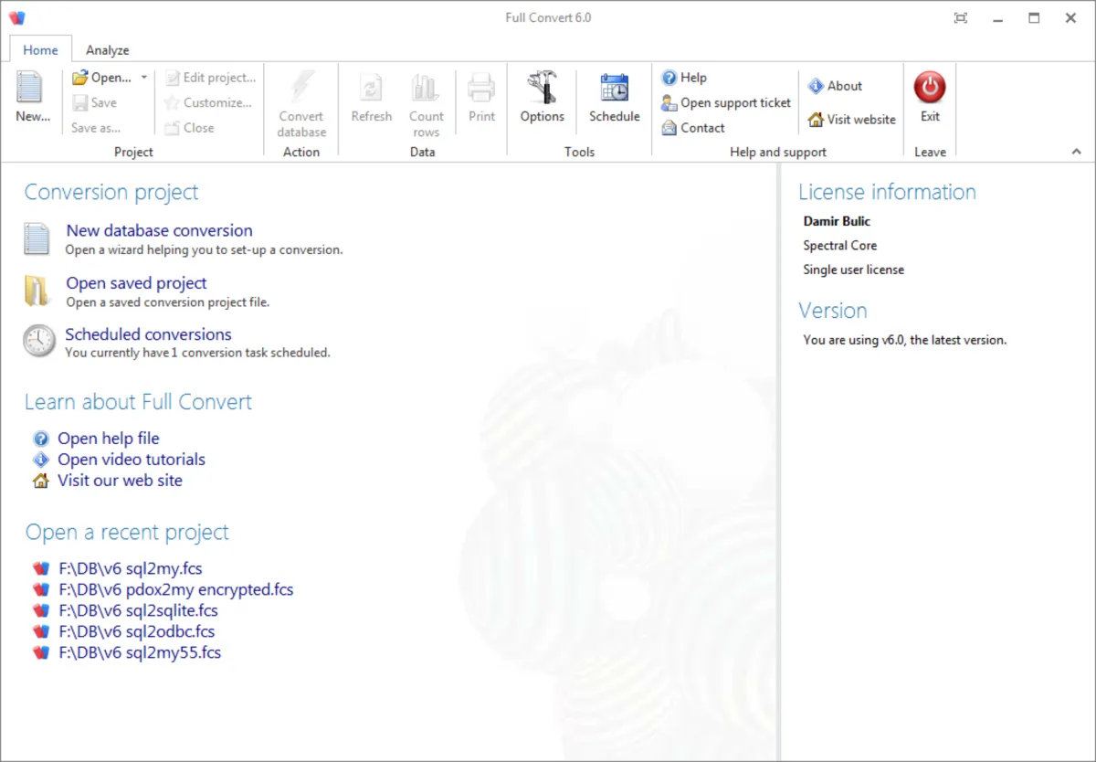This screenshot has height=762, width=1096.
Task: Toggle full screen mode button in title bar
Action: (960, 17)
